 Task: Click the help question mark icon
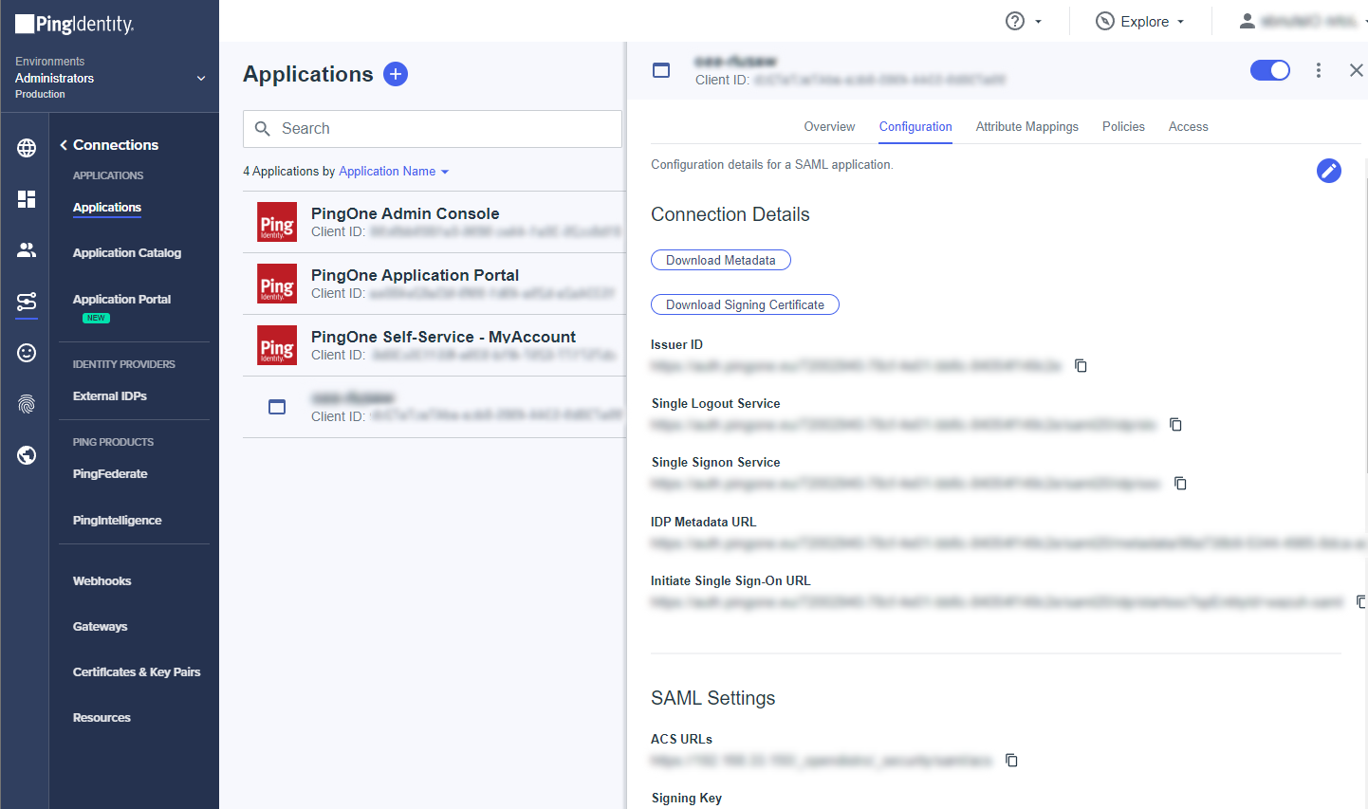(x=1015, y=21)
